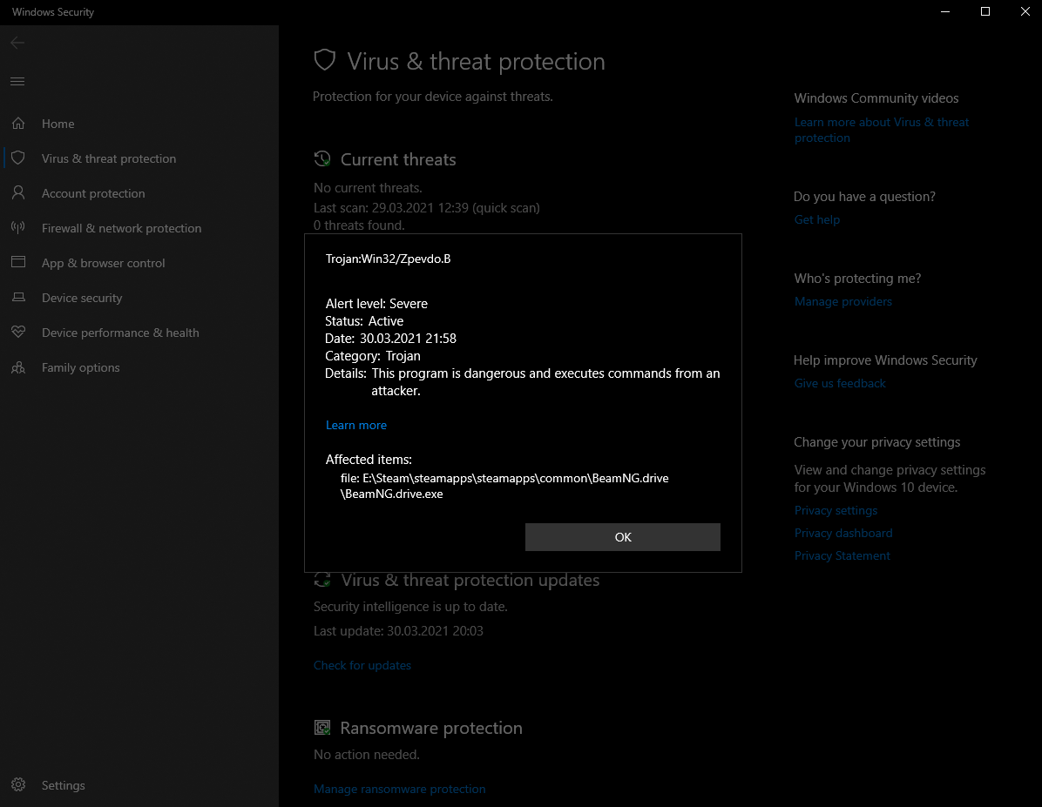Open Manage ransomware protection link
This screenshot has height=807, width=1042.
[399, 789]
